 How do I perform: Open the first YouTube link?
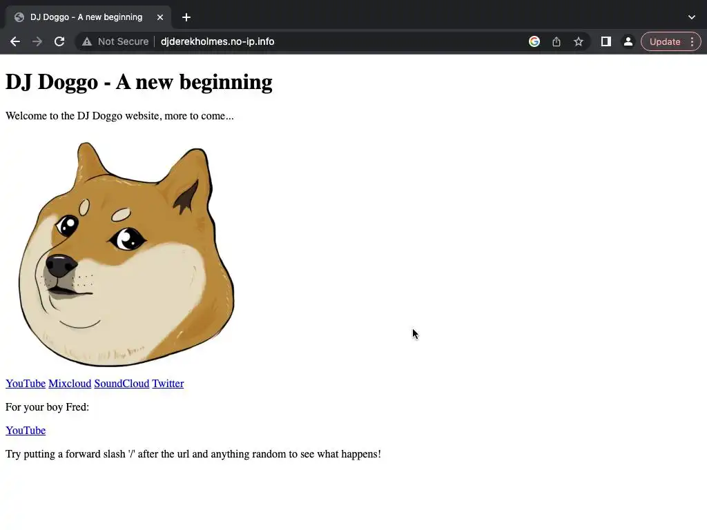click(x=26, y=384)
